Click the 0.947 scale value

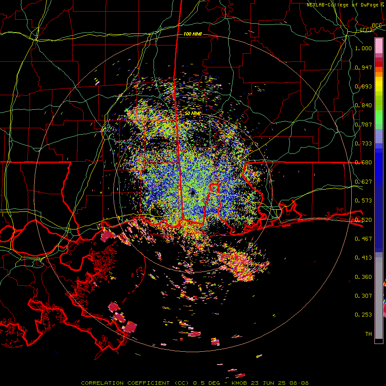(363, 67)
